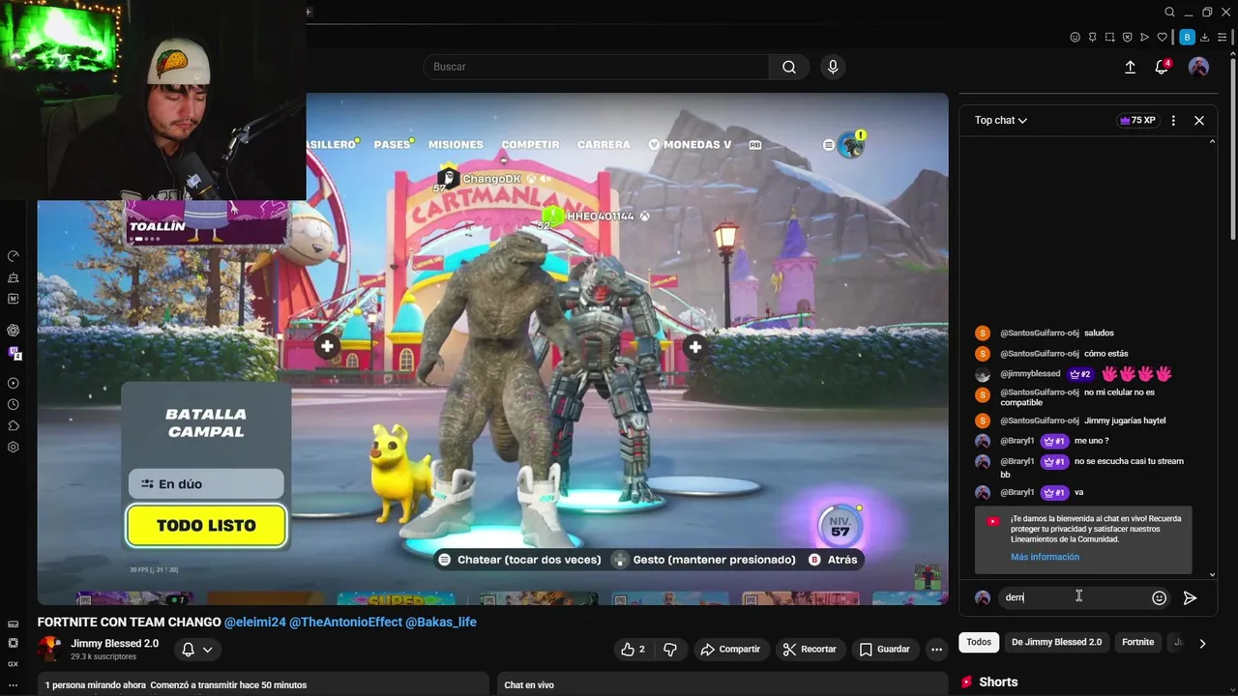Open the @eleimi24 mention link
This screenshot has width=1238, height=696.
(x=254, y=623)
